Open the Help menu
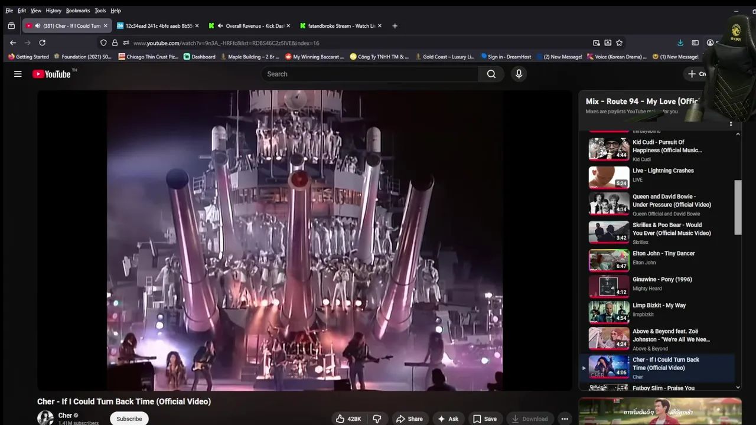This screenshot has height=425, width=756. pos(116,11)
